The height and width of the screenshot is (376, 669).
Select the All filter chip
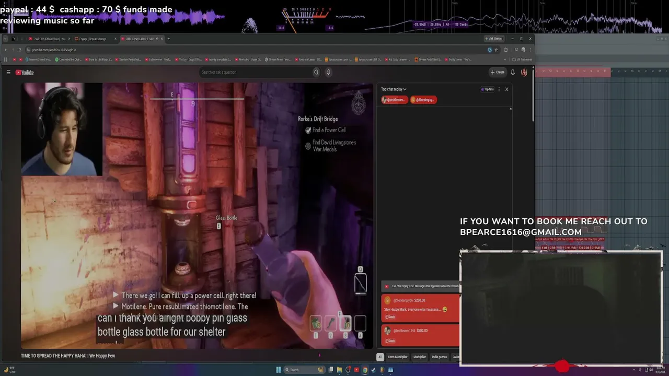tap(380, 357)
